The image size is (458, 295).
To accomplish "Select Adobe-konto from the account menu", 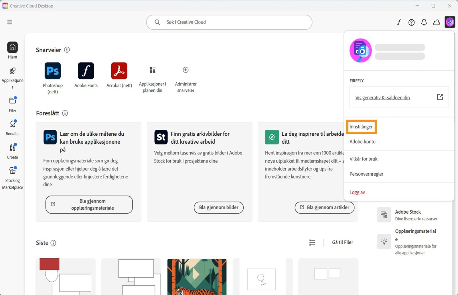I will click(x=362, y=142).
